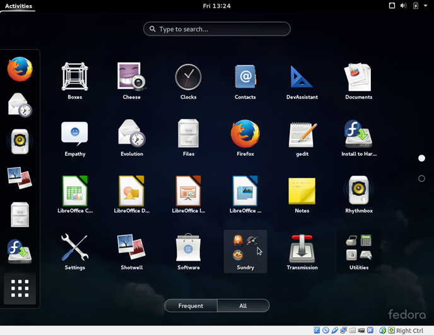Launch DevAssistant from the grid

point(302,78)
